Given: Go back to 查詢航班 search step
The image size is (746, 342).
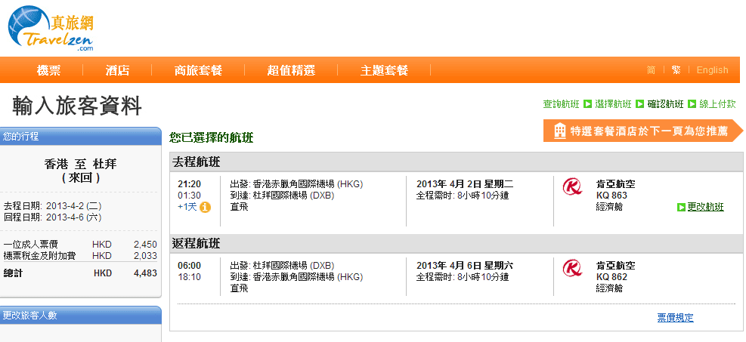Looking at the screenshot, I should point(561,104).
